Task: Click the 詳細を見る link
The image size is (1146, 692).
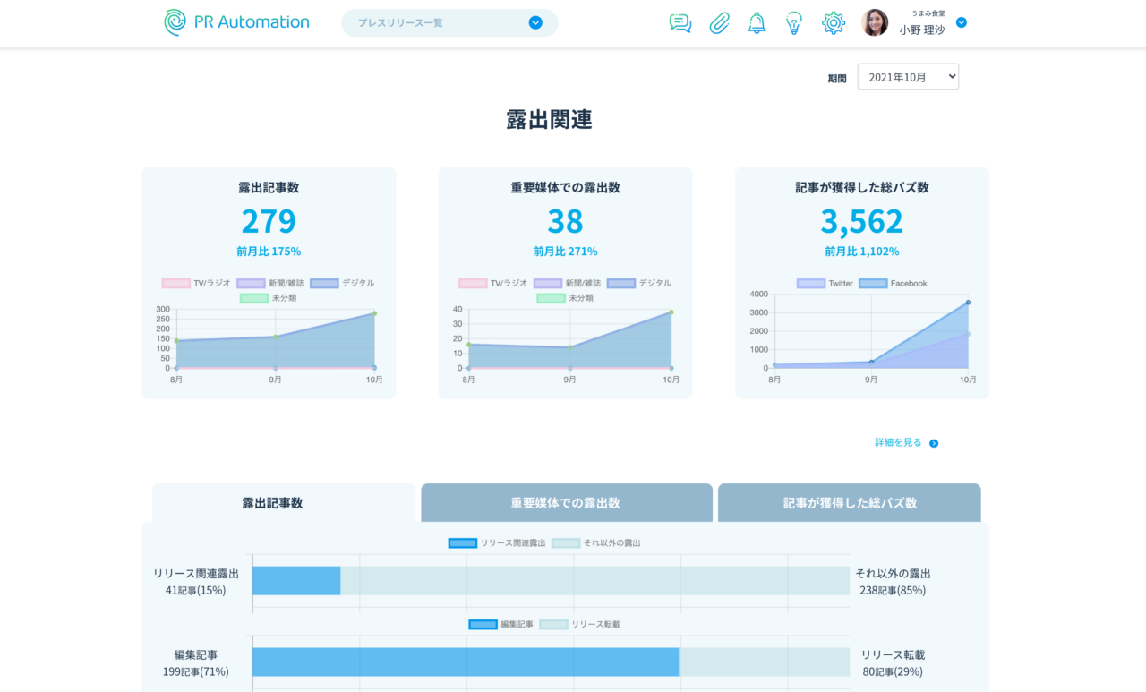Action: (898, 442)
